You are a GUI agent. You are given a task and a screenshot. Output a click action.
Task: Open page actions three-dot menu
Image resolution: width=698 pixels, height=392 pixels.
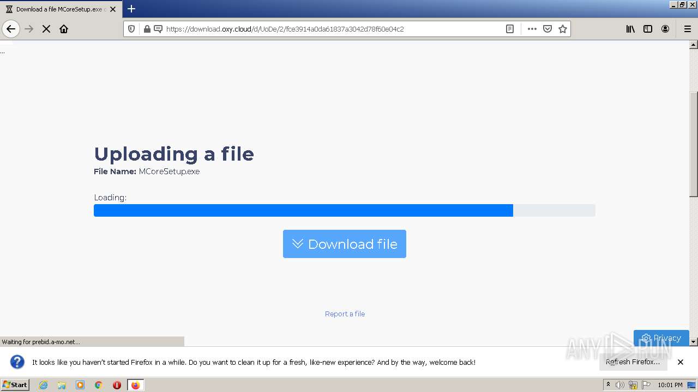[x=532, y=29]
